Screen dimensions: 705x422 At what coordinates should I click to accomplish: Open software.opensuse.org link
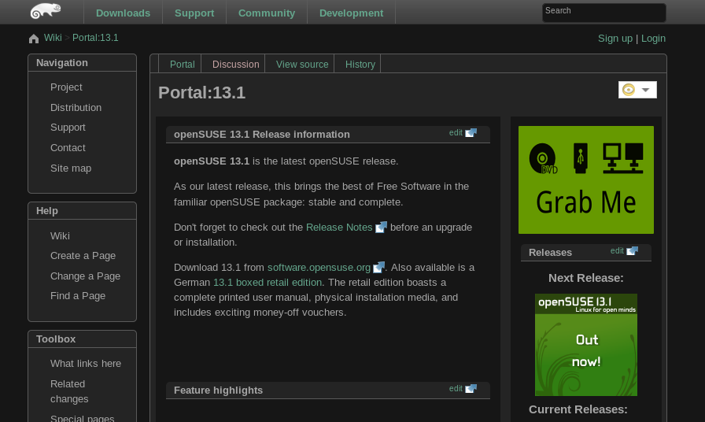point(319,267)
